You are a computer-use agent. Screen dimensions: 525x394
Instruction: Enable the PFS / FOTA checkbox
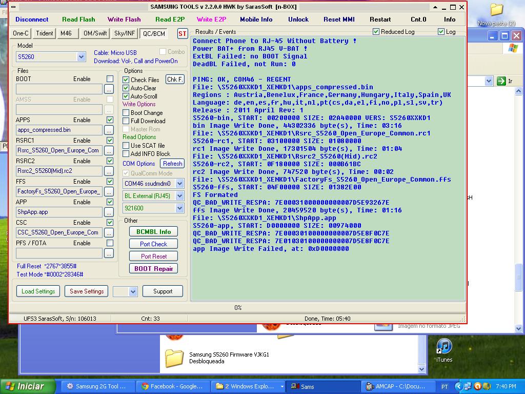click(x=110, y=243)
